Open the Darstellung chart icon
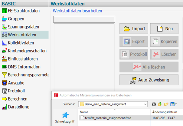 tap(5, 107)
